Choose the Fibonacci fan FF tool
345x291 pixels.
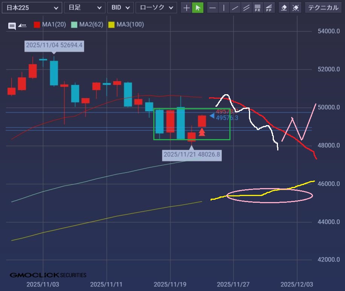tap(269, 8)
